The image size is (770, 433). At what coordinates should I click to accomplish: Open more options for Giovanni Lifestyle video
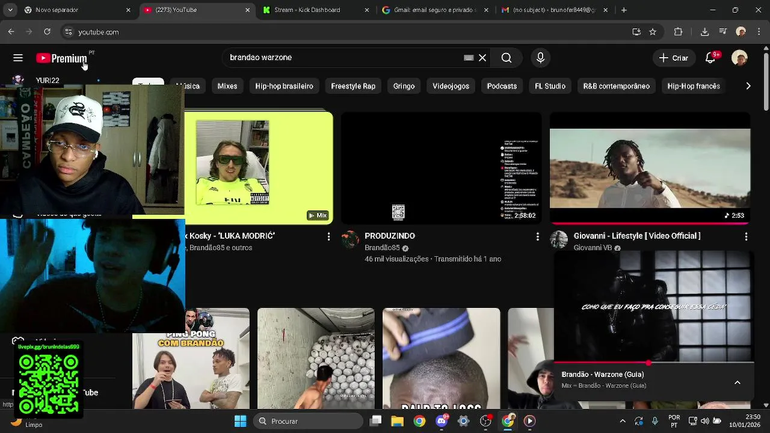click(746, 237)
